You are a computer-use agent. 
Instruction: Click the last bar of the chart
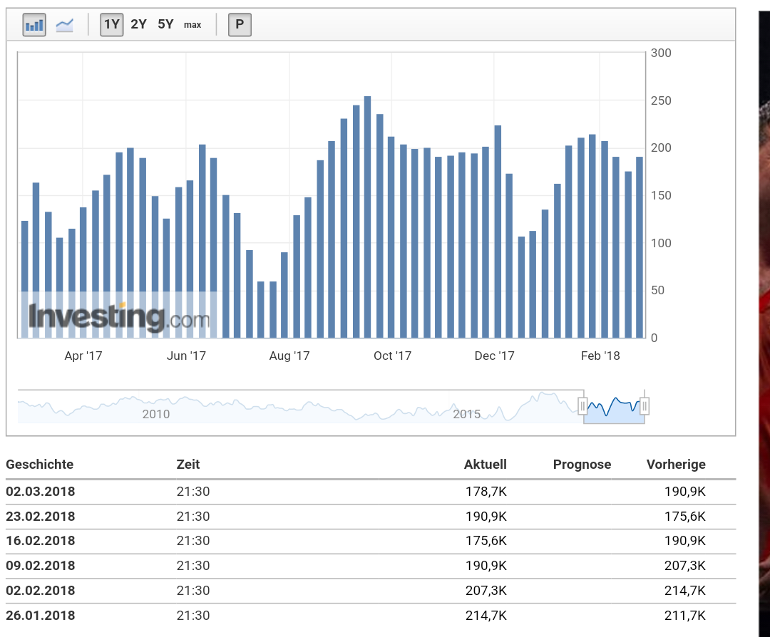click(x=640, y=247)
